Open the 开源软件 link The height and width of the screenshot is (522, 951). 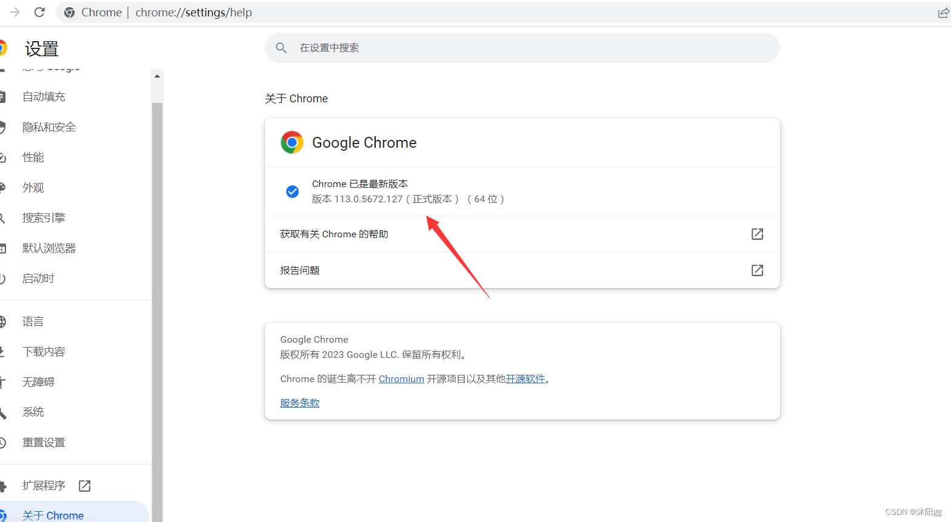click(x=526, y=379)
